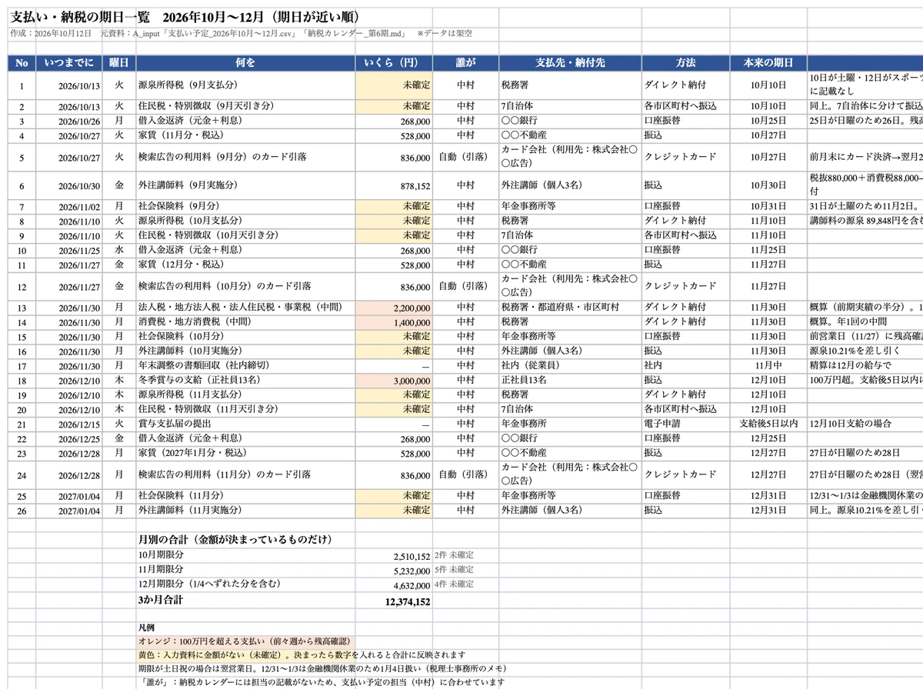Select the cell 検索広告の利用料(11月分)のカード引落

[245, 474]
